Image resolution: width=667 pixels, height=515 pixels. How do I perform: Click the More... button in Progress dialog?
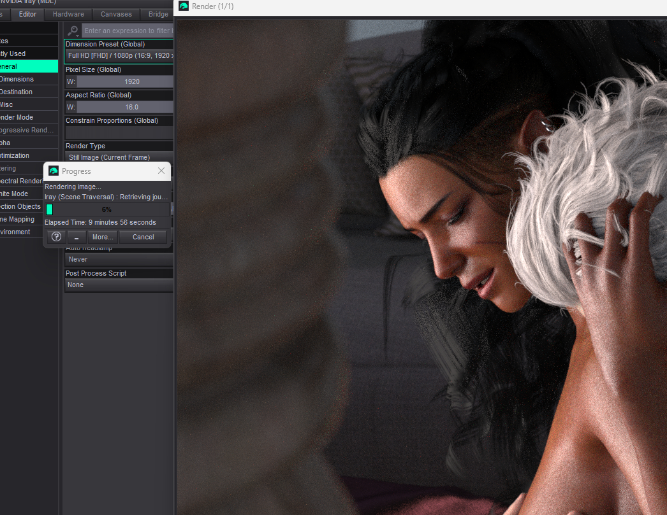point(103,237)
